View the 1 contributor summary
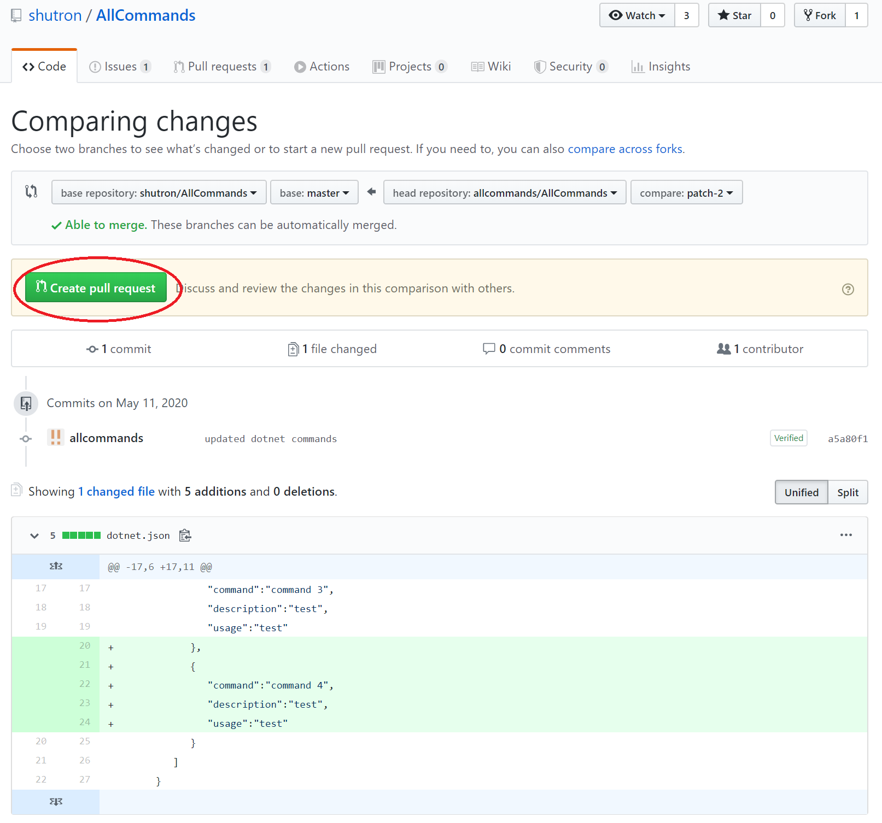This screenshot has width=882, height=823. tap(760, 349)
